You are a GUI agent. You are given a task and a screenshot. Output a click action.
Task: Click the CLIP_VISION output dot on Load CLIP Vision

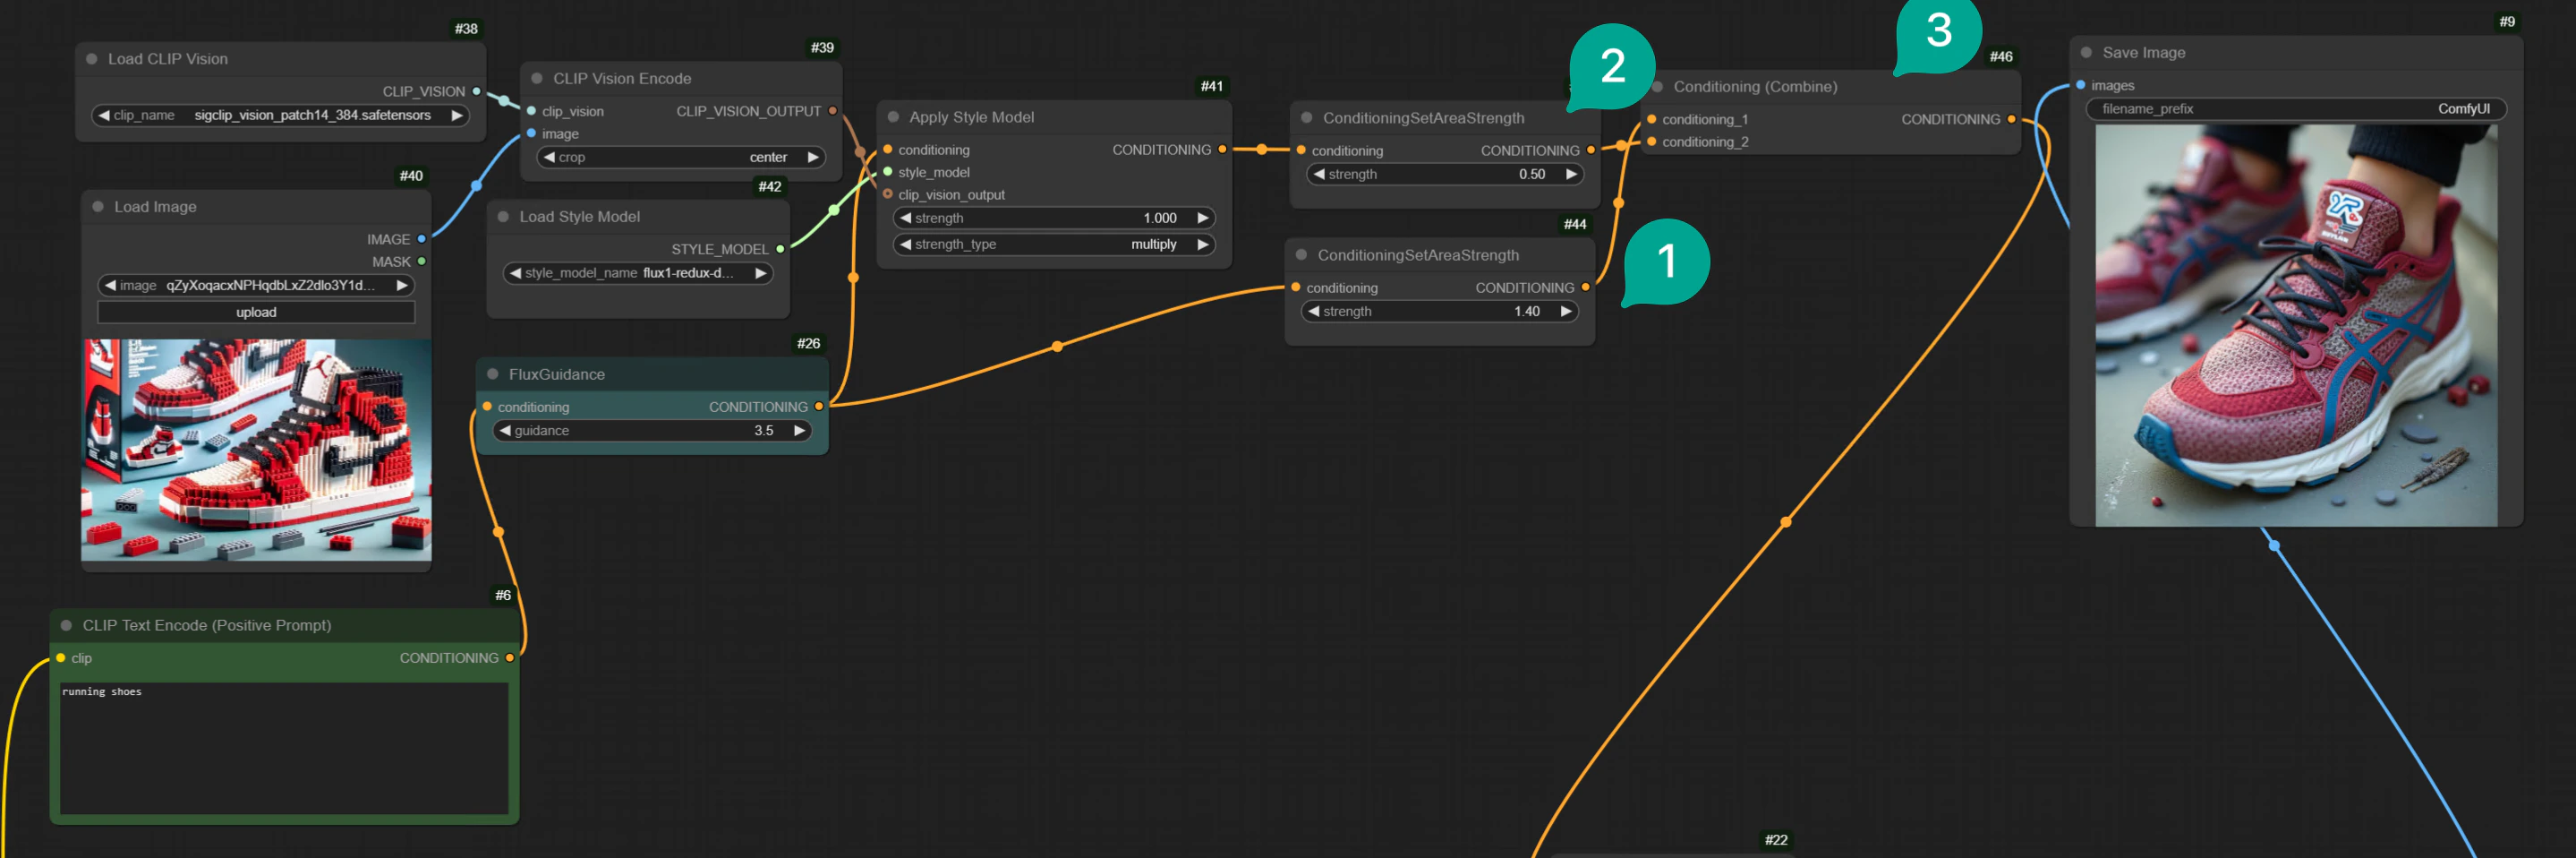[477, 91]
